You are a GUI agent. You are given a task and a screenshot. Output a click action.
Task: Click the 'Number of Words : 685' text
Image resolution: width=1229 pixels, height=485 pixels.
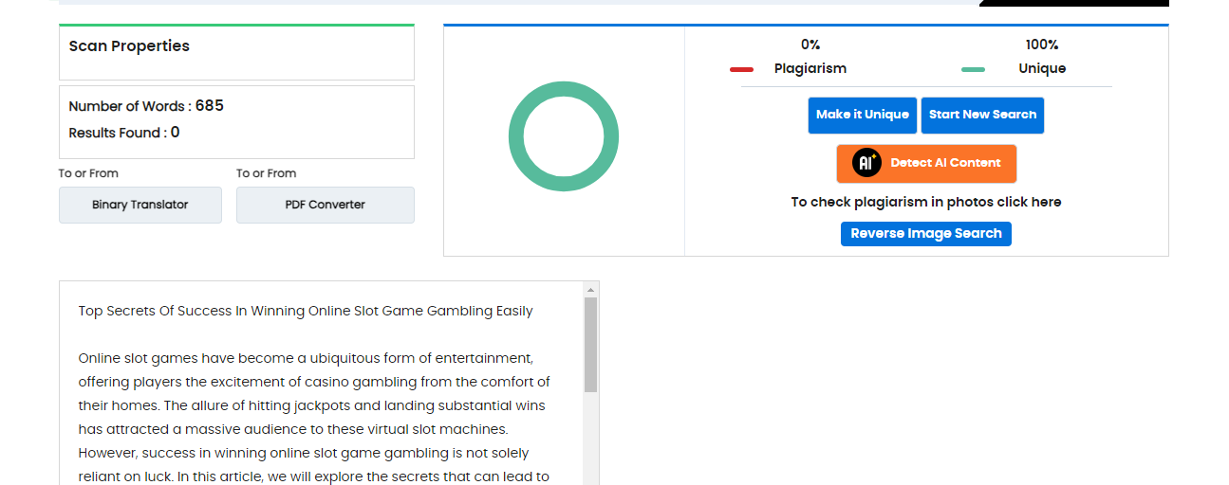(146, 106)
